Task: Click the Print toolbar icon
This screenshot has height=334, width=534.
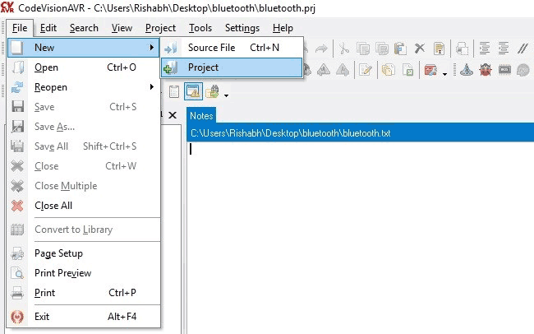Action: [463, 49]
